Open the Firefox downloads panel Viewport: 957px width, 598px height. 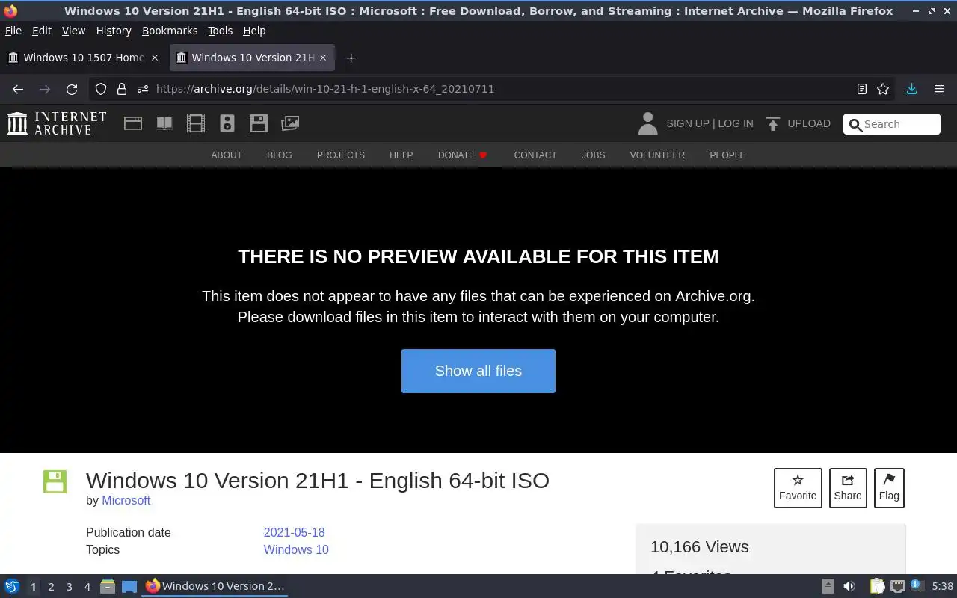coord(911,89)
